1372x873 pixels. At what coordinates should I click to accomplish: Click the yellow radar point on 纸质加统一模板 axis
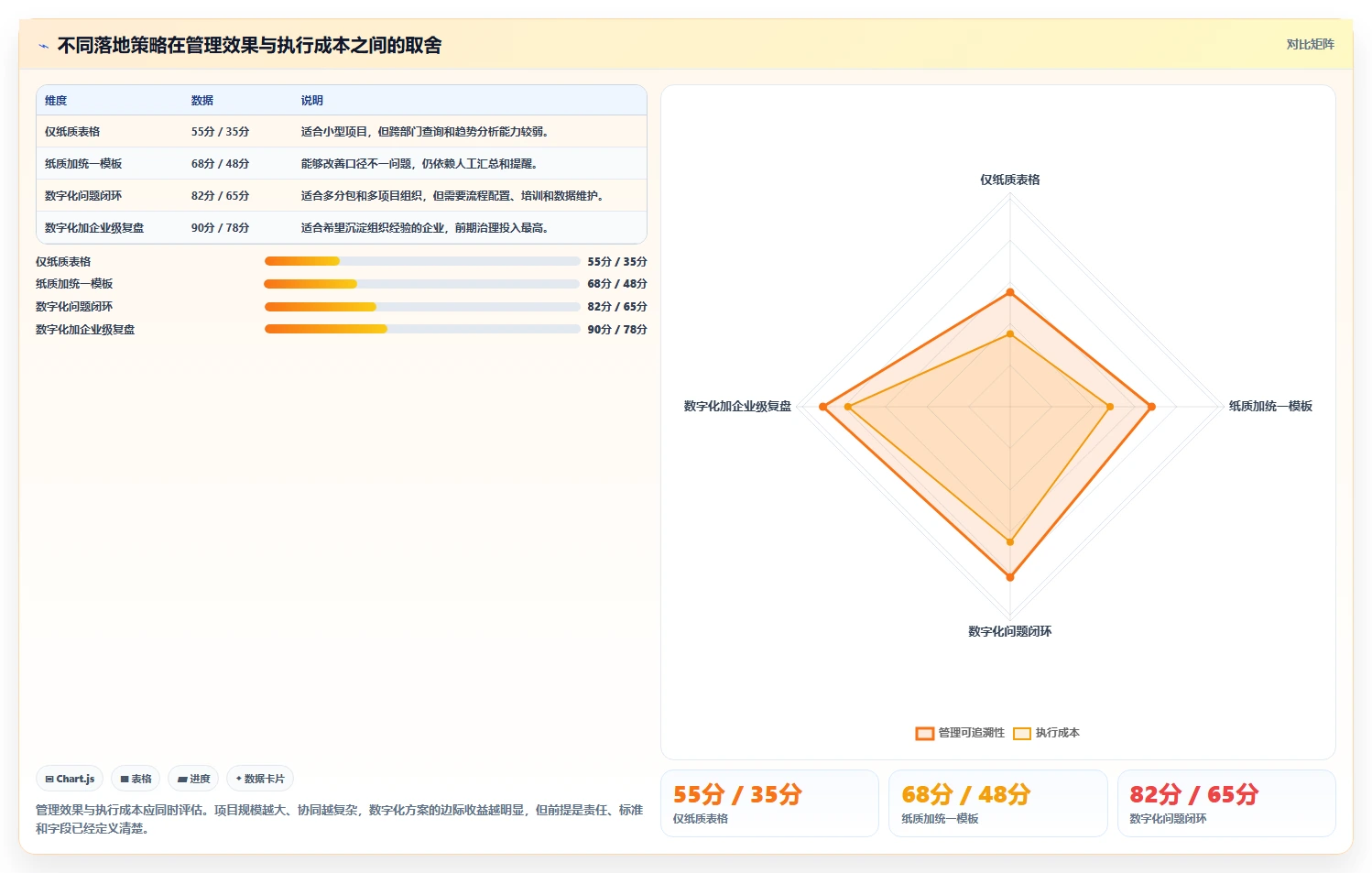tap(1110, 407)
